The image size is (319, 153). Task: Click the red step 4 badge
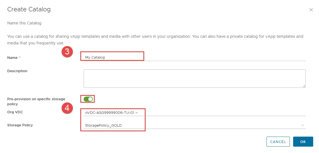[67, 108]
